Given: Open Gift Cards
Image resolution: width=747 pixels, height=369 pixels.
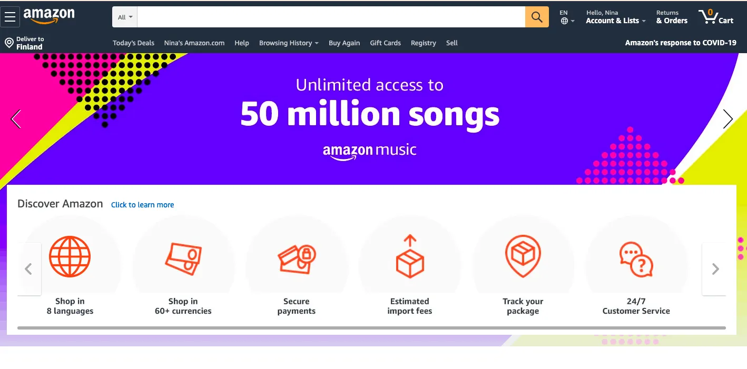Looking at the screenshot, I should point(385,43).
